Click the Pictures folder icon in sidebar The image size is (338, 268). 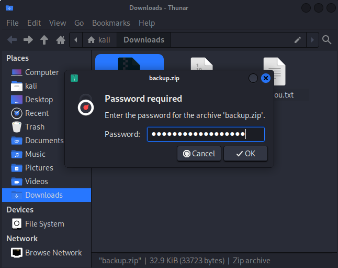tap(17, 168)
